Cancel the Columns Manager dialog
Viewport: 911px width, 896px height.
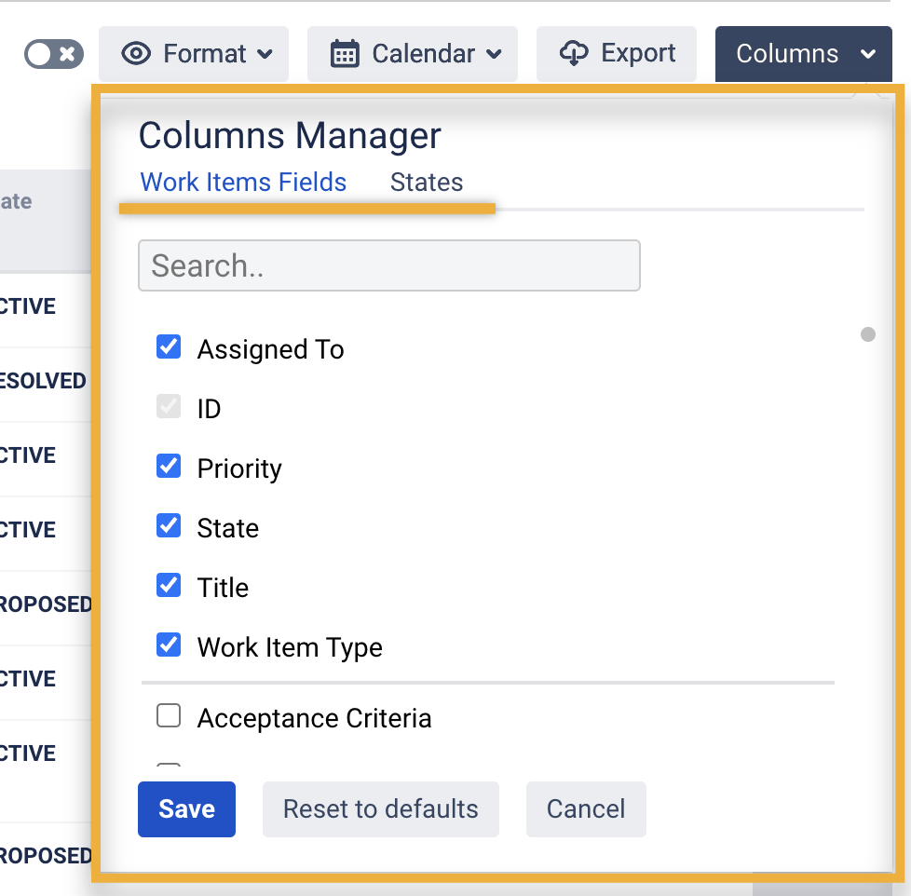click(586, 809)
